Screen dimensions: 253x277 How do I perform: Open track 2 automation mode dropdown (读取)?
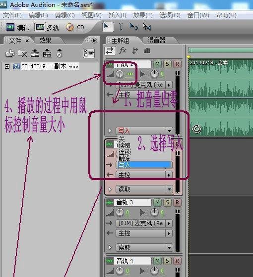tap(169, 189)
